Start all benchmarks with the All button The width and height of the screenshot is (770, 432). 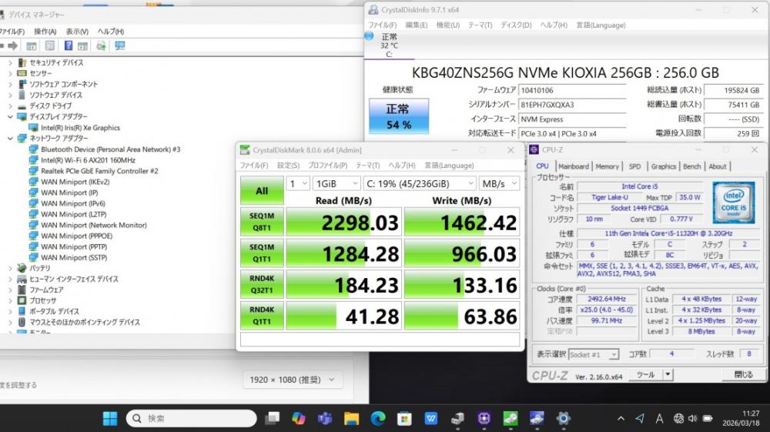point(262,190)
